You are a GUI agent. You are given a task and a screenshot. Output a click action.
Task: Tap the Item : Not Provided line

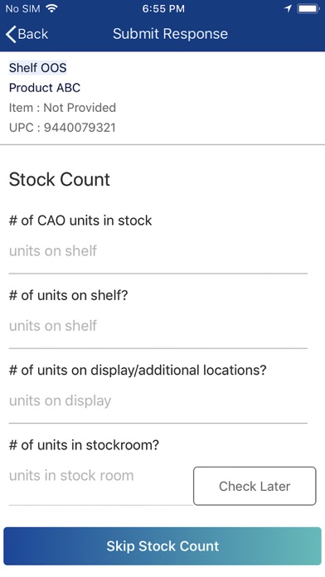click(x=62, y=108)
